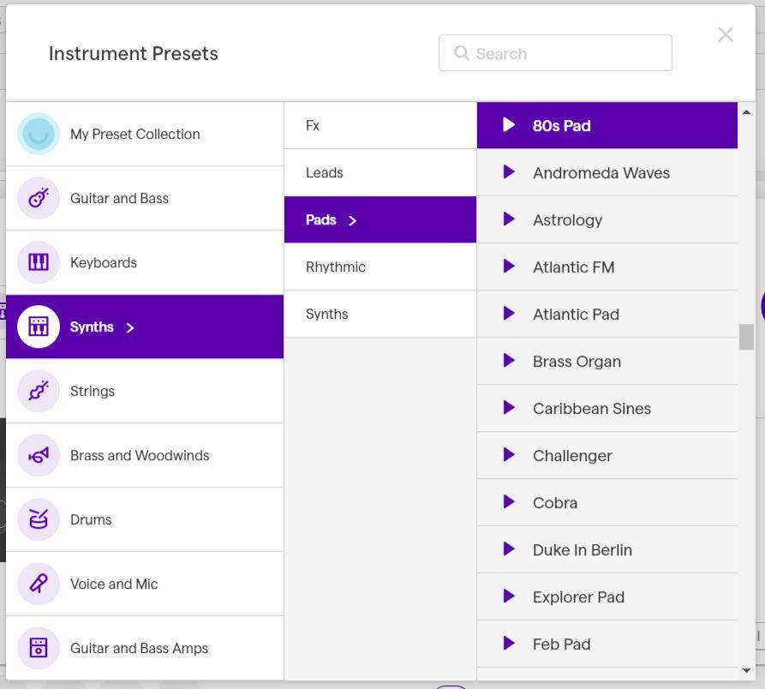The width and height of the screenshot is (765, 689).
Task: Click the Guitar and Bass Amps icon
Action: coord(39,648)
